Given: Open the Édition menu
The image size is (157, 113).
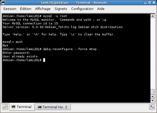Looking at the screenshot, I should 26,9.
